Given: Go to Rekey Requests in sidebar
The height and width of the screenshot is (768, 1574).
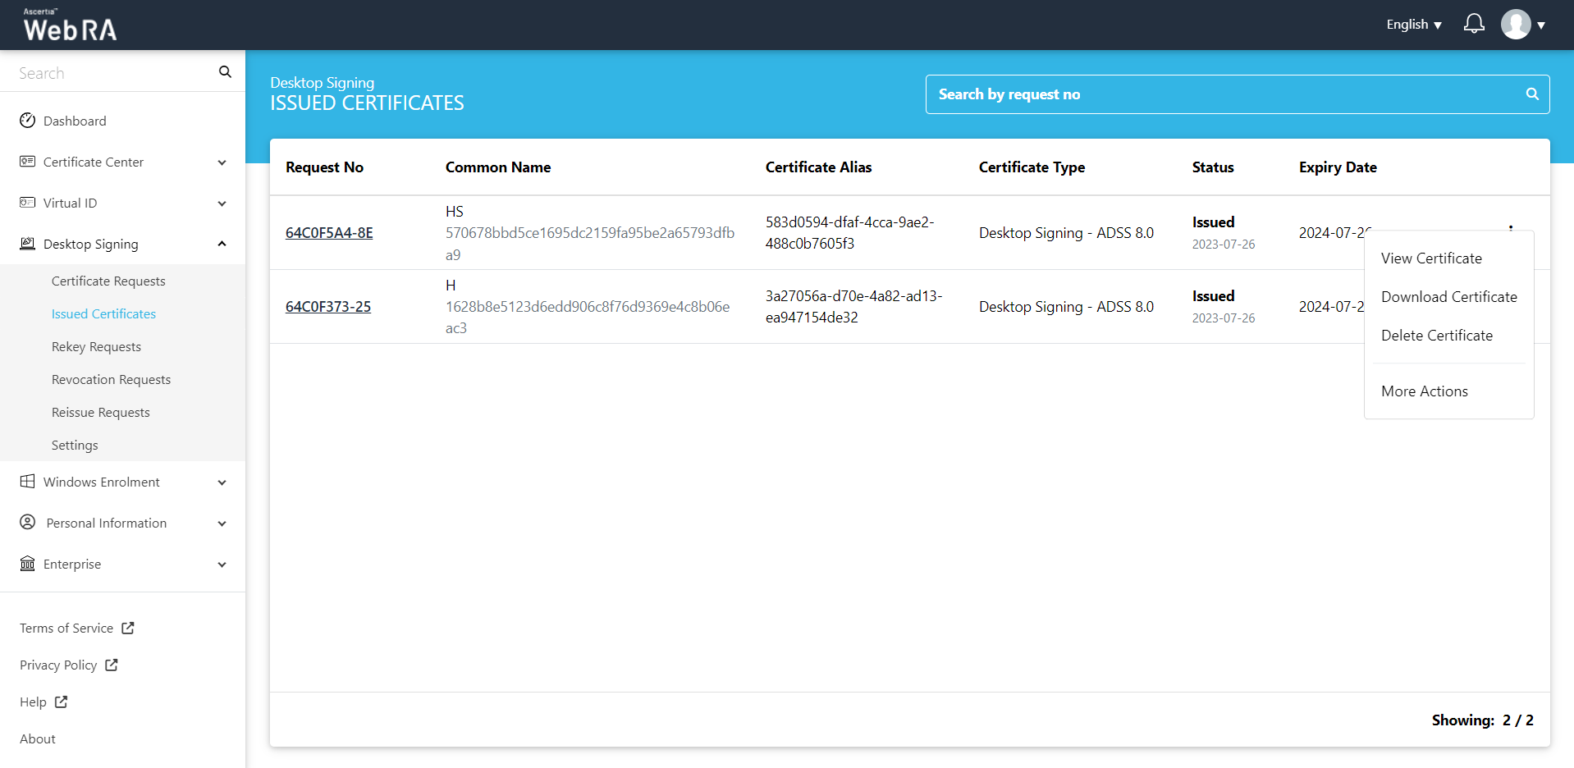Looking at the screenshot, I should click(x=96, y=346).
